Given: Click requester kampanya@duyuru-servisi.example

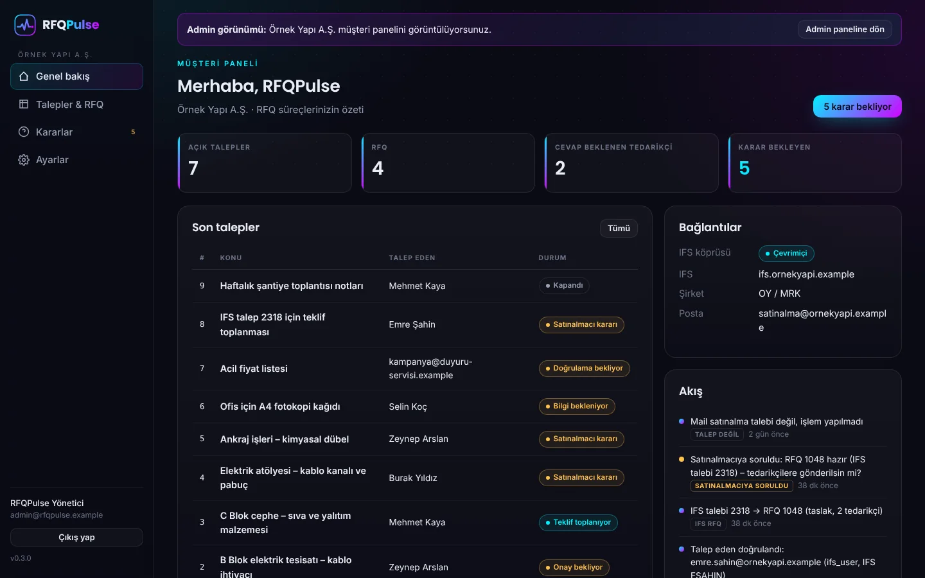Looking at the screenshot, I should (x=430, y=369).
